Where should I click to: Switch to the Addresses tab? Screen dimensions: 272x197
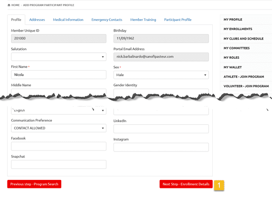[37, 20]
